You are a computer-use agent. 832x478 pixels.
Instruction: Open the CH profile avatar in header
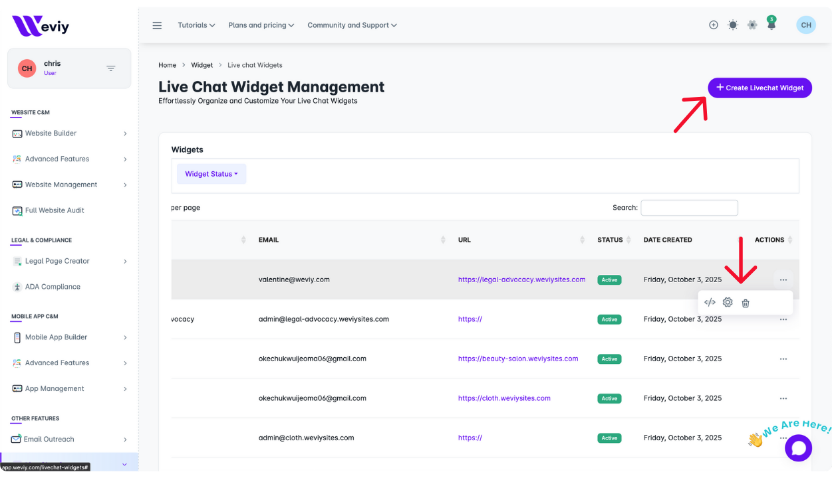pyautogui.click(x=805, y=25)
